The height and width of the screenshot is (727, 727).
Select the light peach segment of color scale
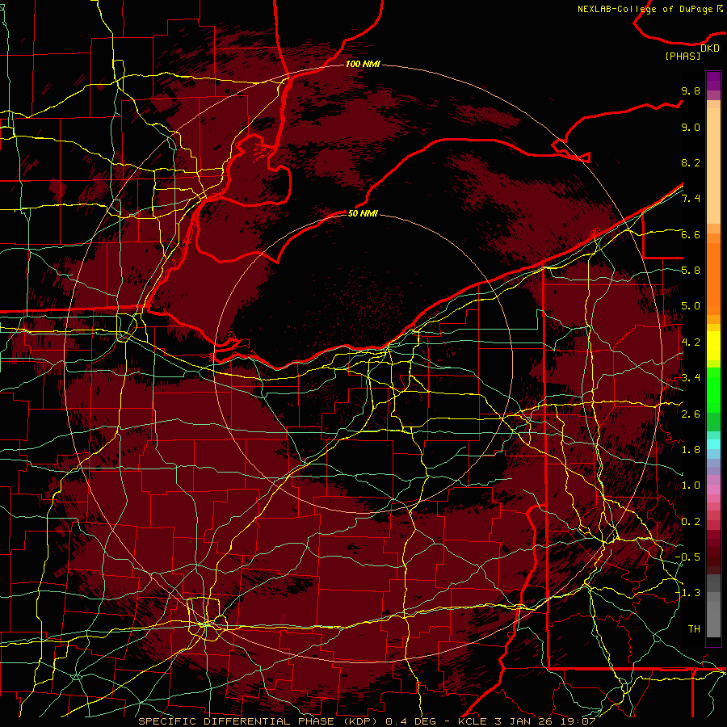(713, 167)
